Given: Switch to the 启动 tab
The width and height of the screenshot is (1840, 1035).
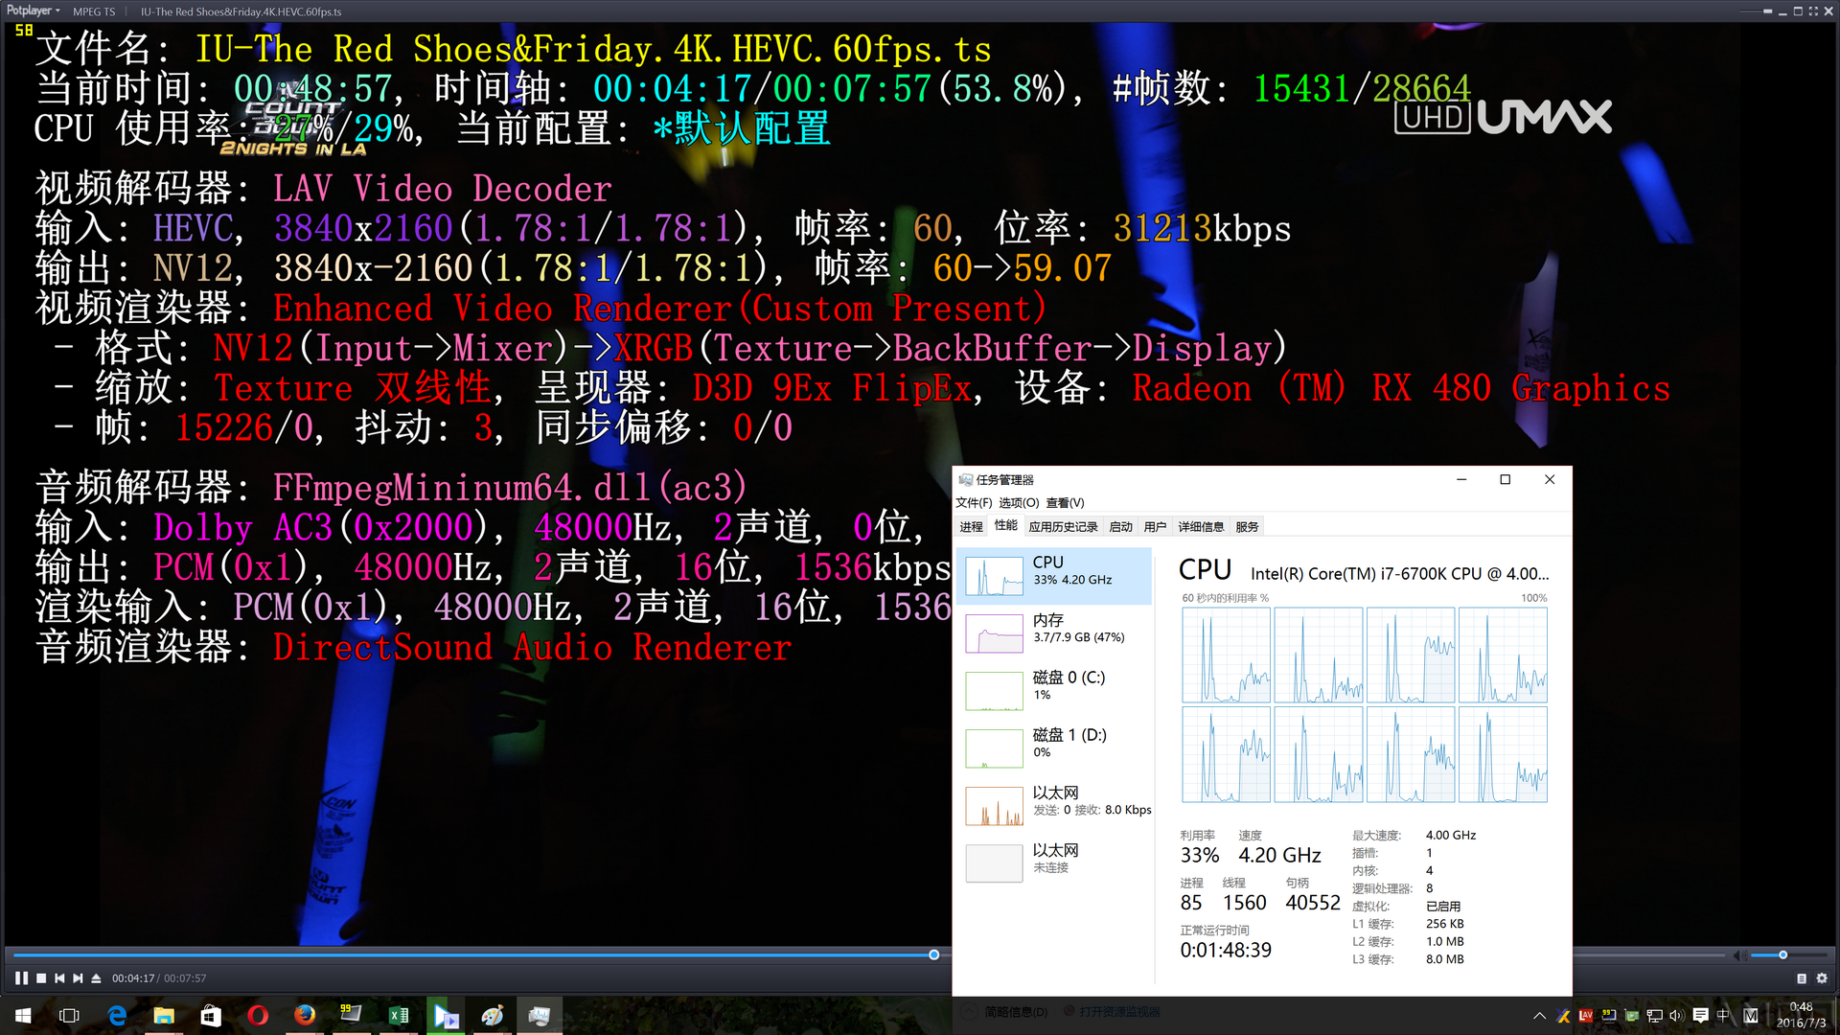Looking at the screenshot, I should (x=1120, y=526).
